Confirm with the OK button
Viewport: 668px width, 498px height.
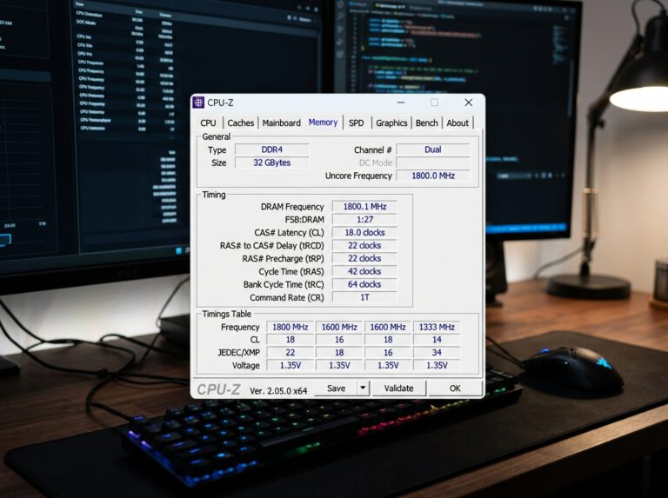pyautogui.click(x=455, y=388)
